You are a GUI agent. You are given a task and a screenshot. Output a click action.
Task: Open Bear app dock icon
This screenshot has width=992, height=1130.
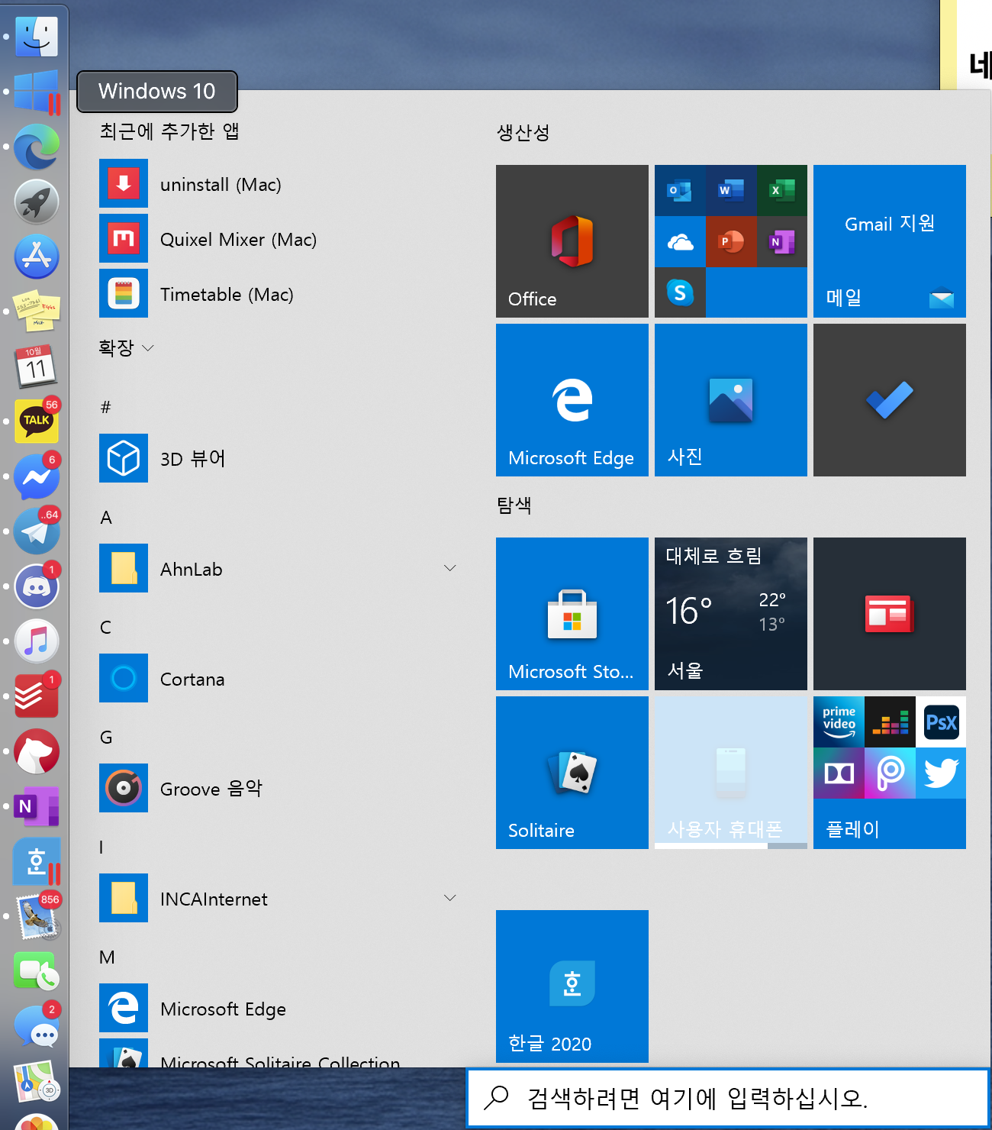tap(36, 751)
